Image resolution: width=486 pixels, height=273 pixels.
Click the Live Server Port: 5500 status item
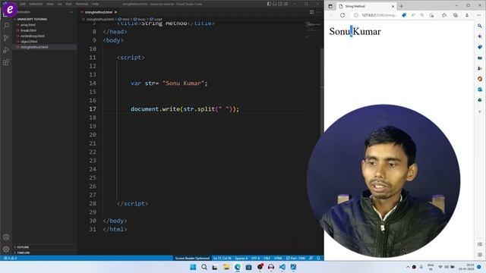pyautogui.click(x=295, y=258)
